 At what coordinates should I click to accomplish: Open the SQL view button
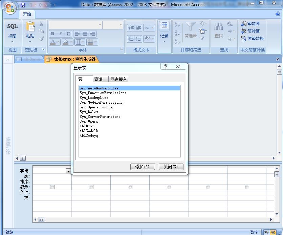tap(12, 26)
